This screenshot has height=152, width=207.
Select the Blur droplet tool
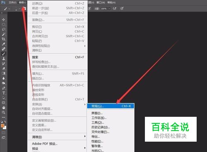pyautogui.click(x=4, y=78)
